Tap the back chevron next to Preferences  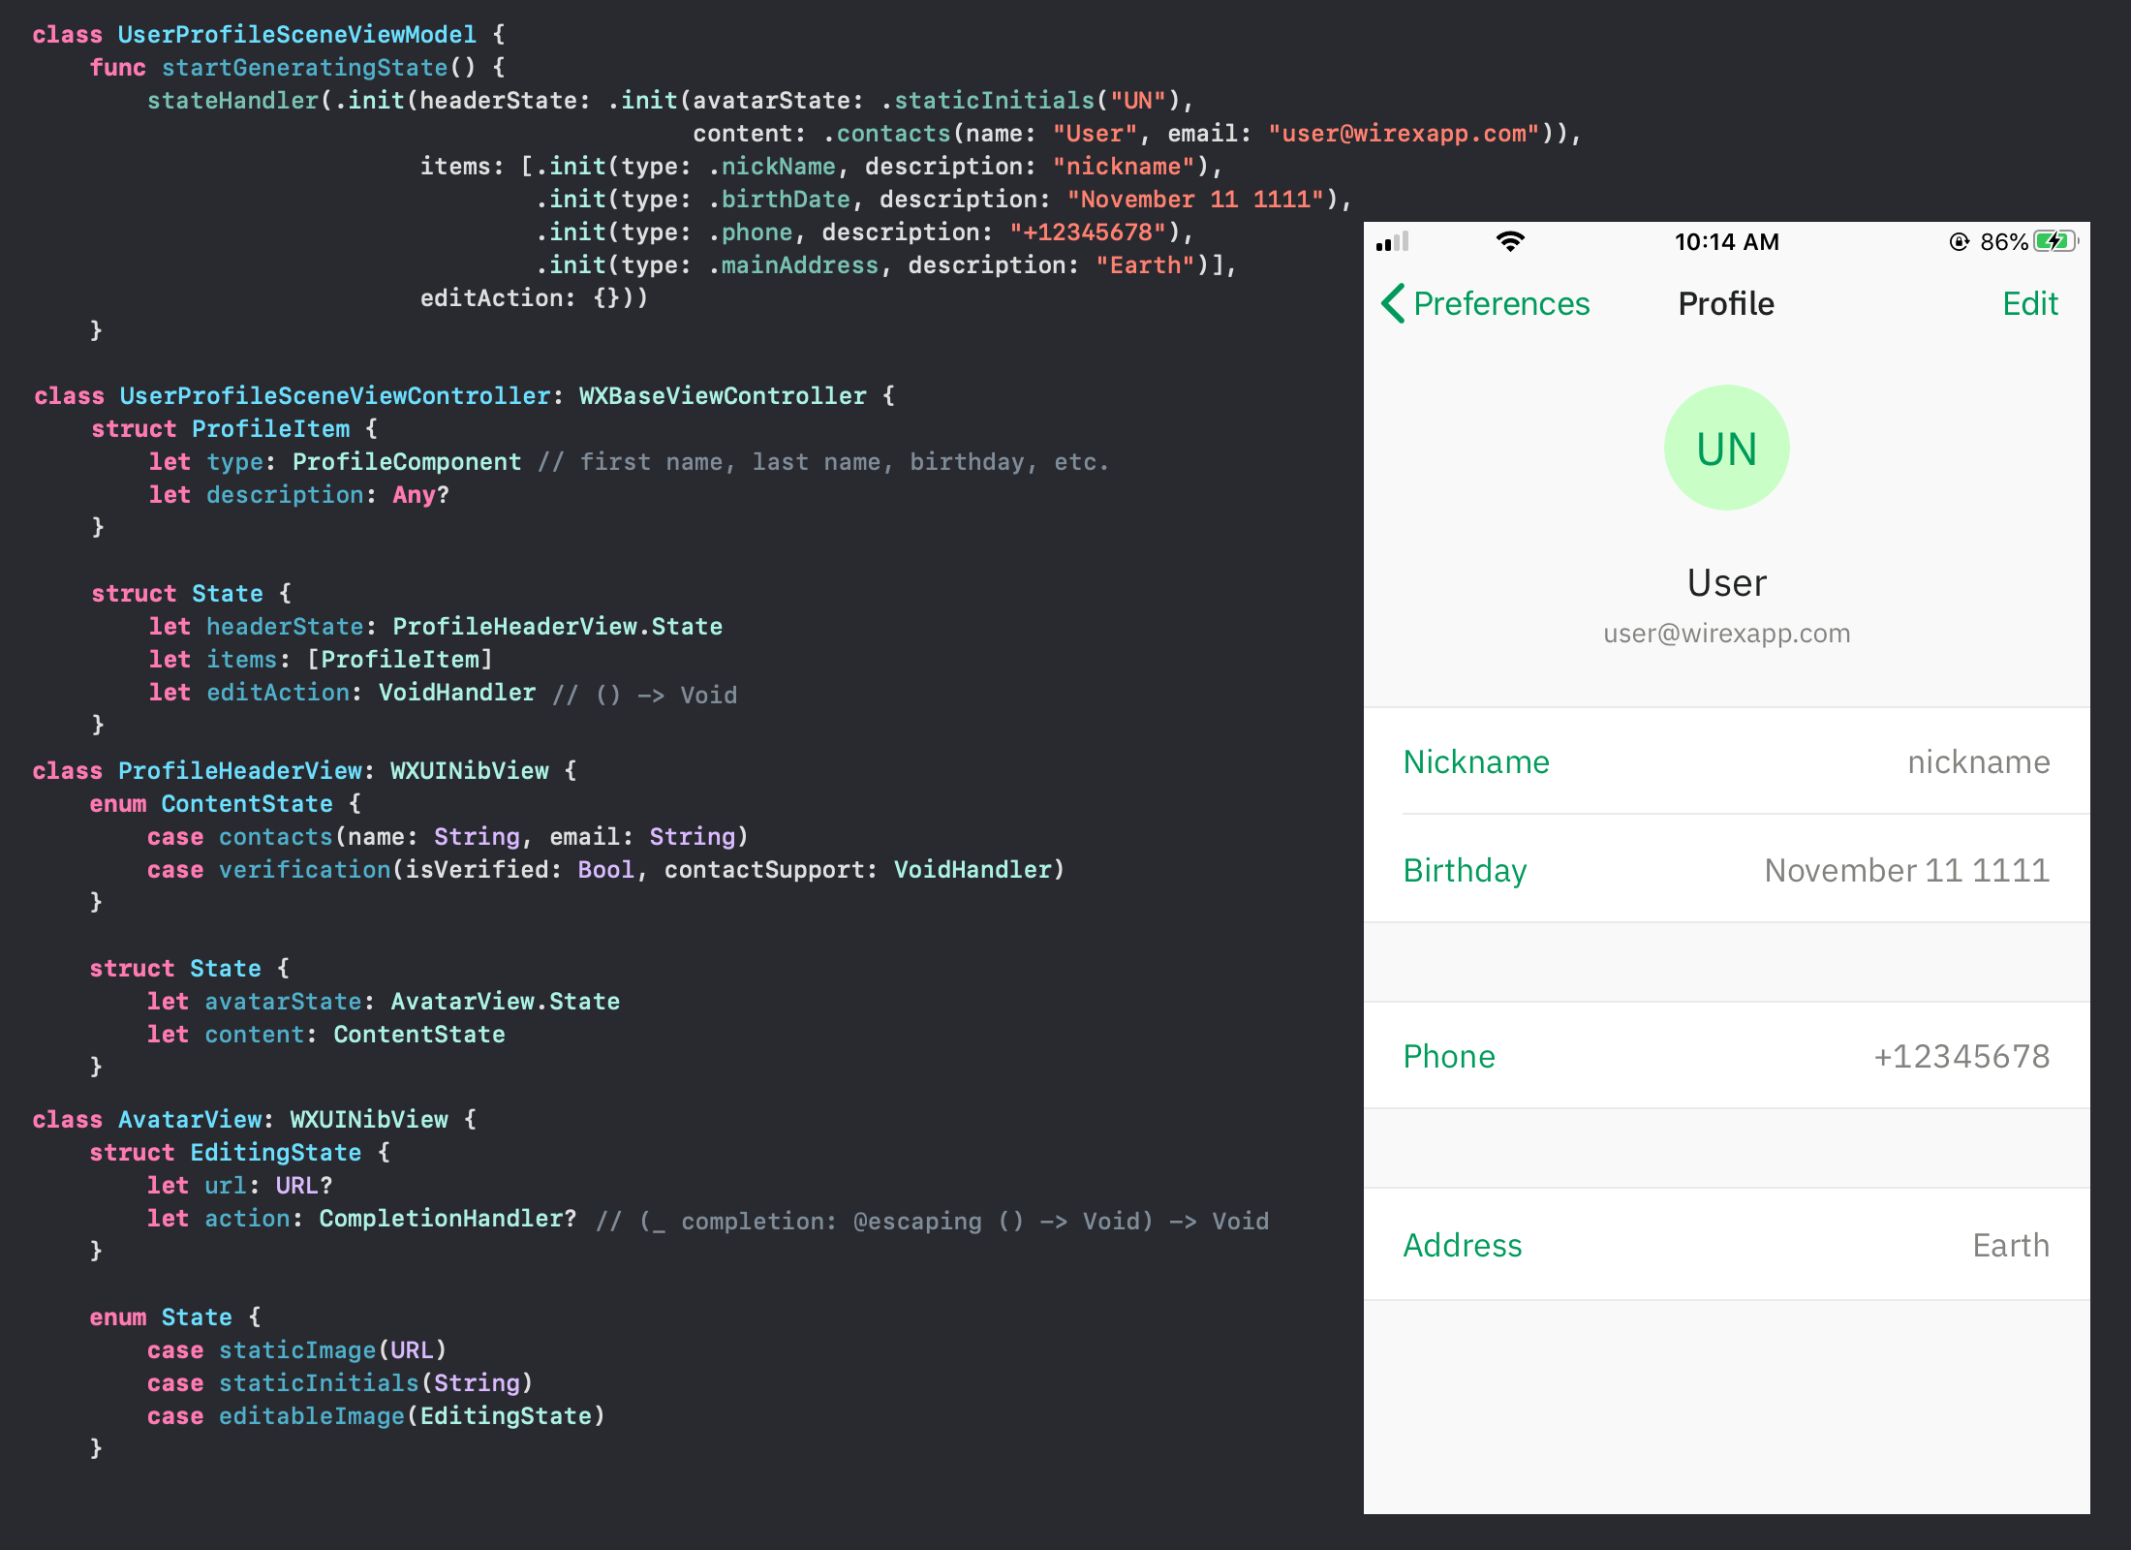[1393, 303]
